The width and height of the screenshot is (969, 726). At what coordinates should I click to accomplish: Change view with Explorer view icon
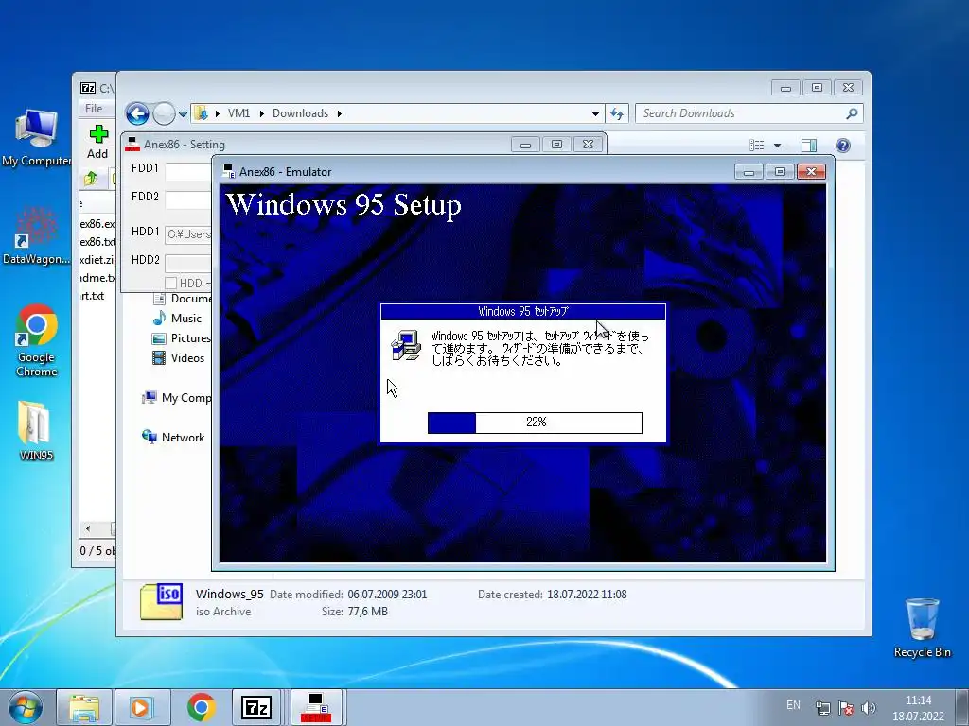pos(756,145)
